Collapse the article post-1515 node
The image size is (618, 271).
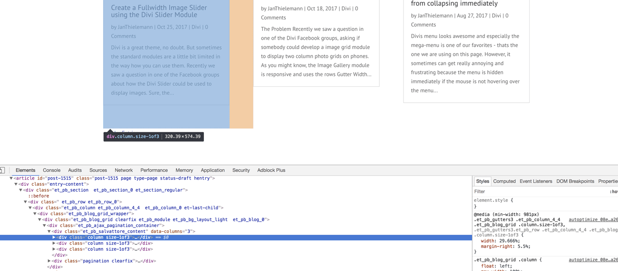tap(11, 179)
